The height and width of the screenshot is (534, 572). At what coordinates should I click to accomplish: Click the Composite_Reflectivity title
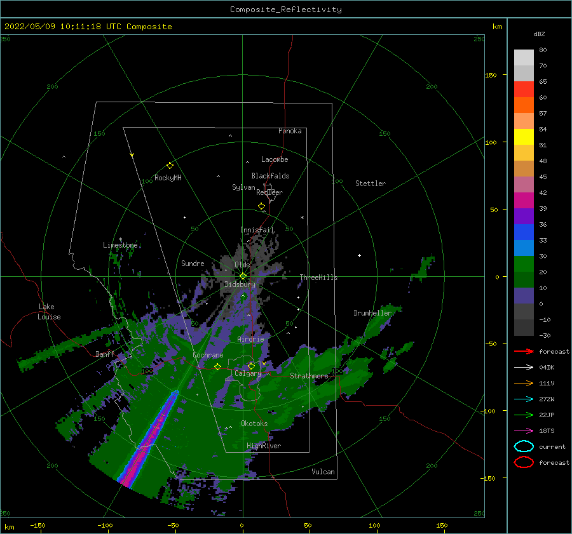285,10
